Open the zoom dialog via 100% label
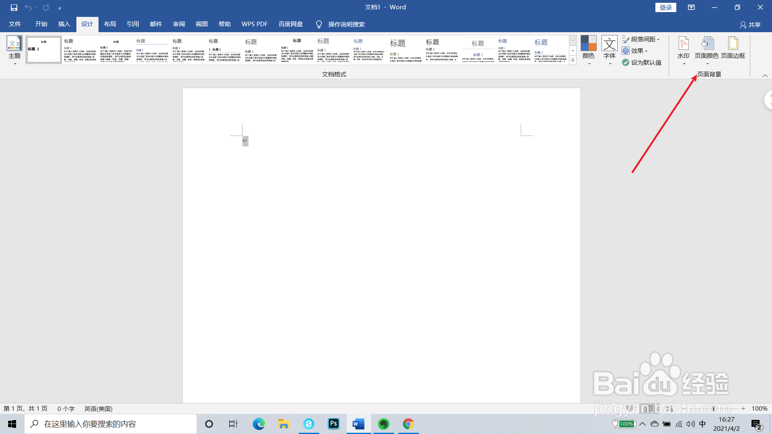 tap(760, 409)
